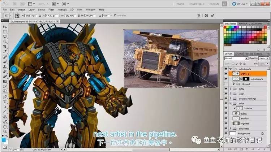Open Quick Mask mode icon

[x=5, y=147]
